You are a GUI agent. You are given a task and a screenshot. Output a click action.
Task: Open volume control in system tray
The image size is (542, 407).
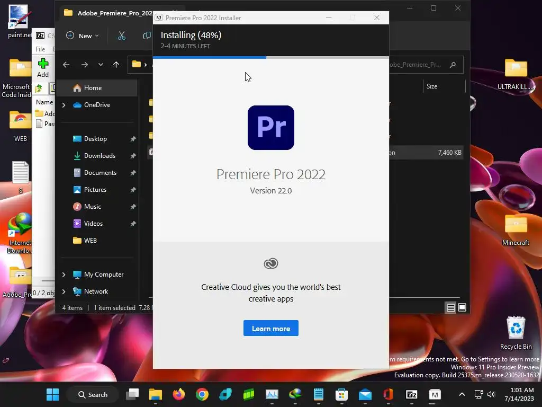[491, 394]
